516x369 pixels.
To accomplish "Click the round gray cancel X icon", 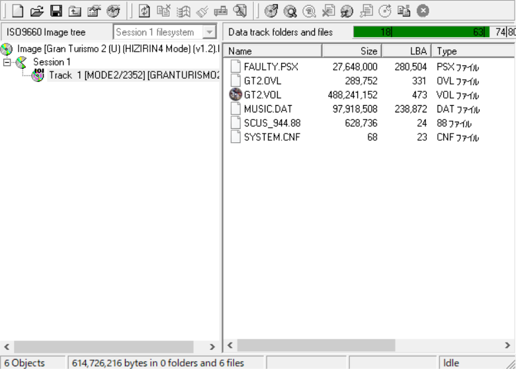I will coord(423,11).
